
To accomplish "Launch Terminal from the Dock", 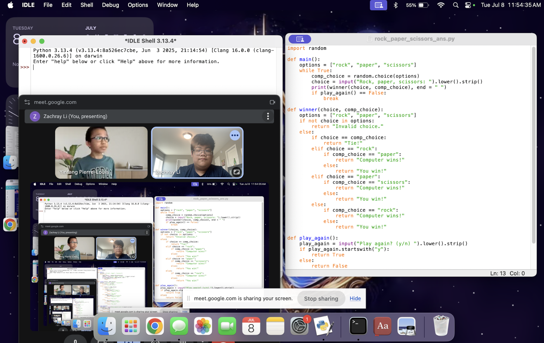I will [x=358, y=326].
